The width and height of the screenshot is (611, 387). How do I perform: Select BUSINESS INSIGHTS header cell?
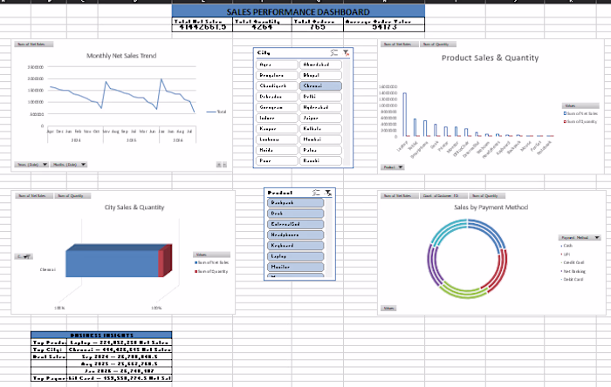pos(101,335)
